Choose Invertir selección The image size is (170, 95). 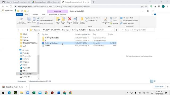pyautogui.click(x=127, y=23)
